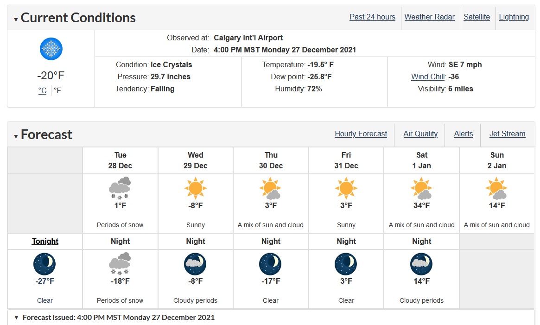Image resolution: width=540 pixels, height=325 pixels.
Task: Open the Weather Radar tab
Action: pos(430,17)
